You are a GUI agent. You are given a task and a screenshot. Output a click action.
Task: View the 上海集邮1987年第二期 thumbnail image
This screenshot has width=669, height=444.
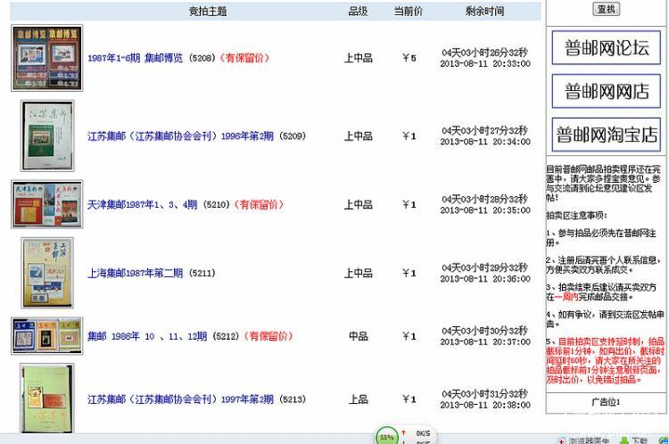[46, 272]
